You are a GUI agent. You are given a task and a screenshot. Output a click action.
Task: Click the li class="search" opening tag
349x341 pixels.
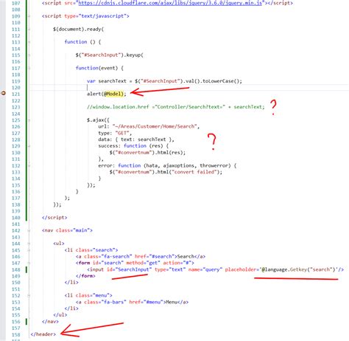(91, 250)
